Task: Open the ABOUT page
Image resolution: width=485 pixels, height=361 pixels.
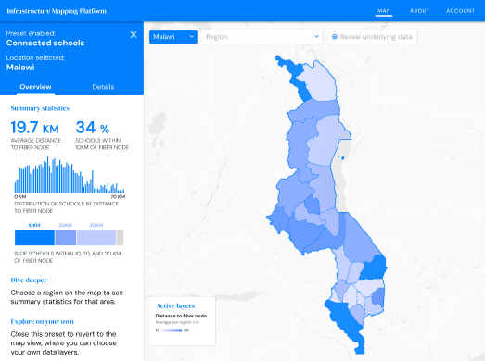Action: tap(419, 11)
